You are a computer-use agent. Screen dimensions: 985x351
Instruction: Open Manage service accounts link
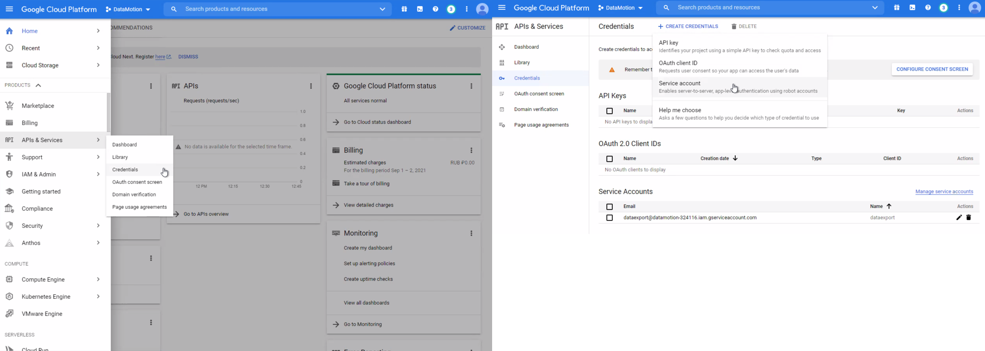pos(944,191)
